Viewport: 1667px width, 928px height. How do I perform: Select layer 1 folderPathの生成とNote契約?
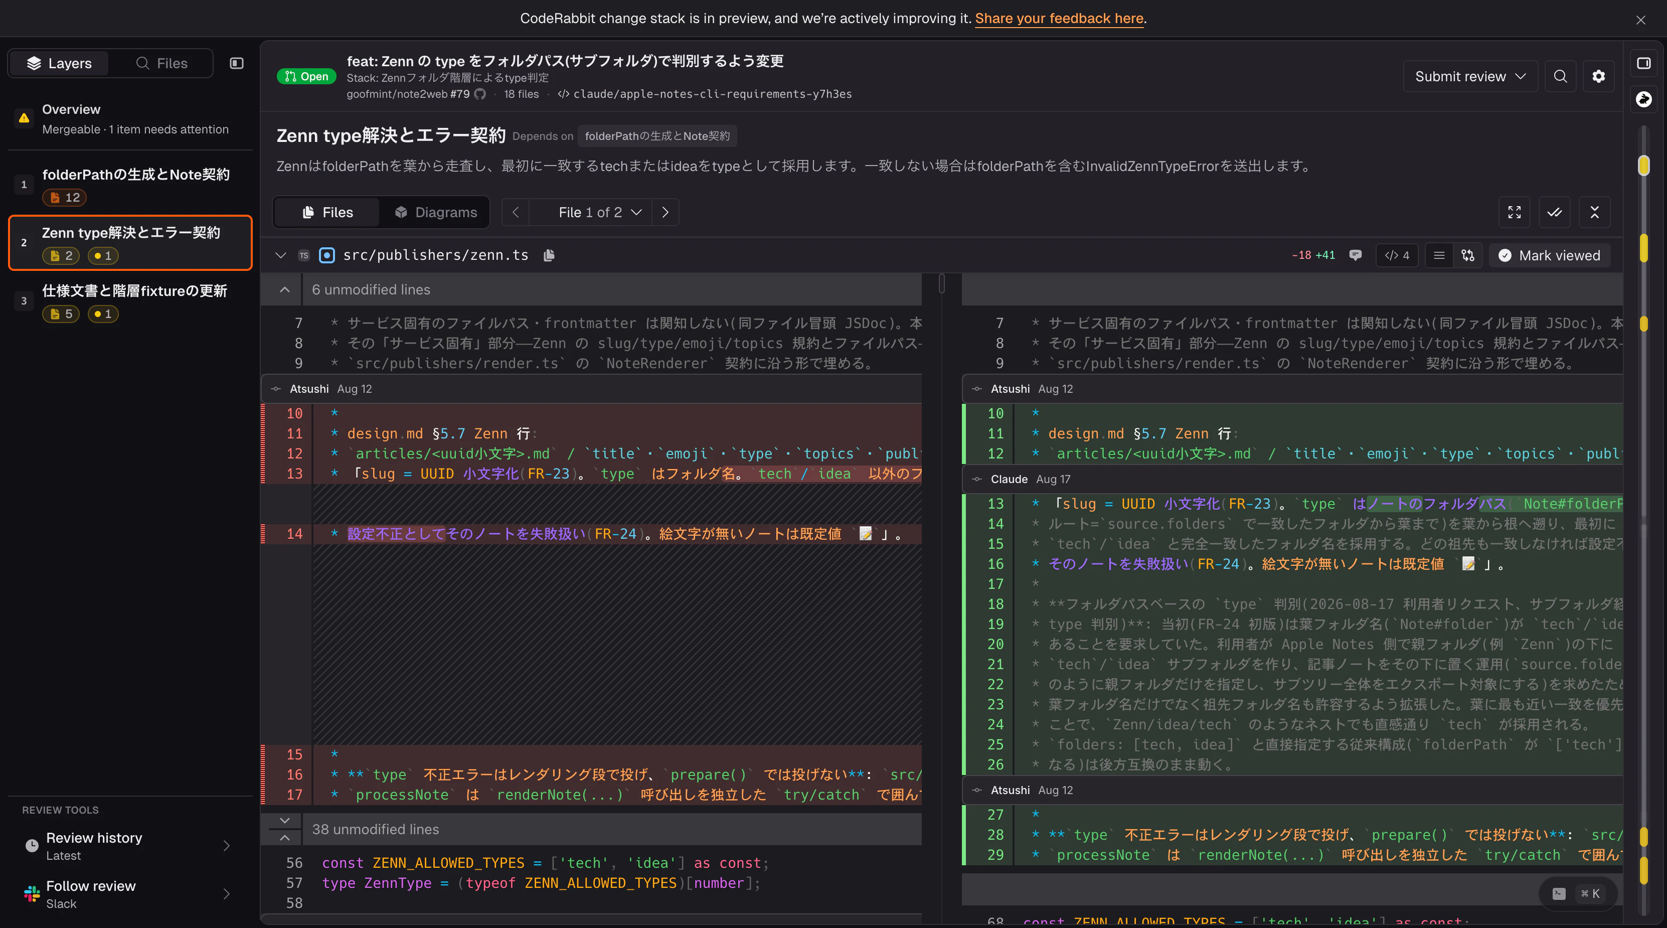[129, 185]
